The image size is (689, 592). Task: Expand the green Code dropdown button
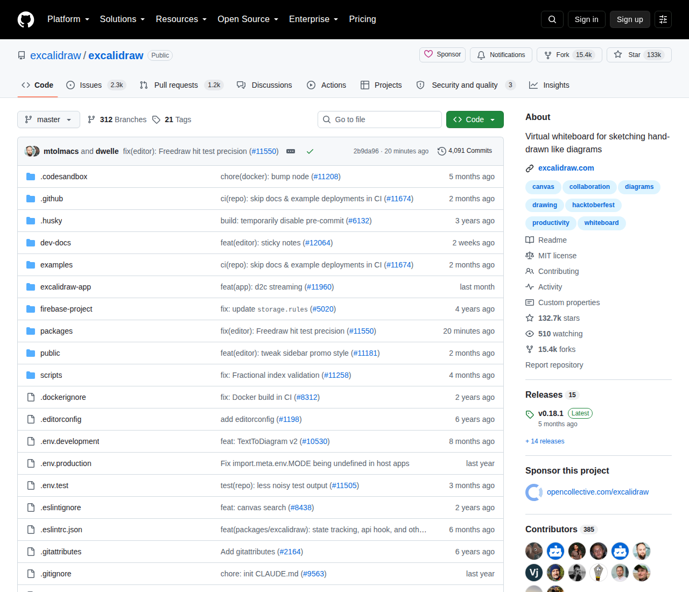475,119
